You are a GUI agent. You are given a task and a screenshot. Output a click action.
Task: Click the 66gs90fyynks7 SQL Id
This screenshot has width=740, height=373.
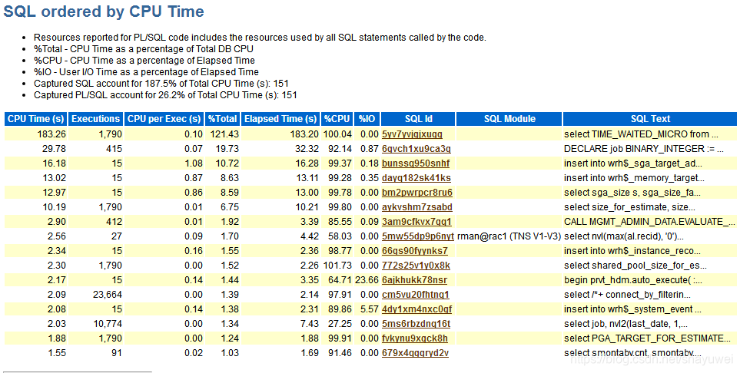415,251
